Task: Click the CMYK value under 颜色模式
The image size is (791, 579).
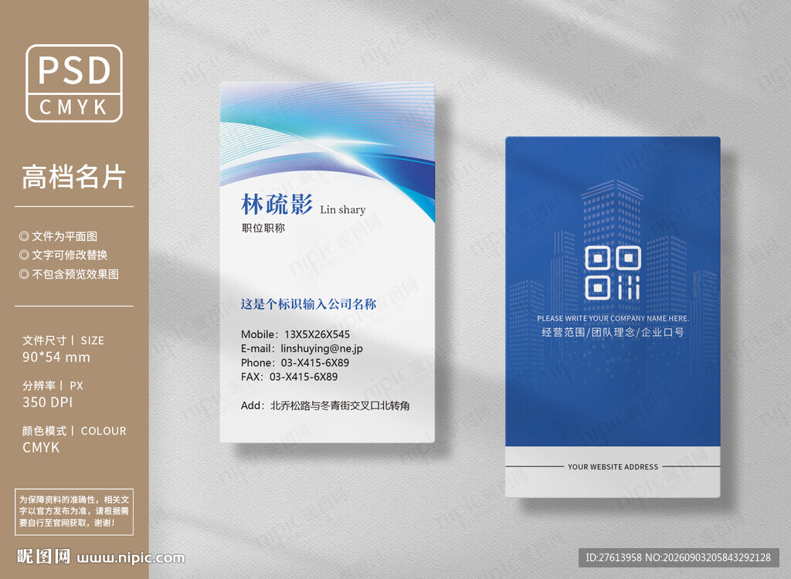Action: click(41, 447)
